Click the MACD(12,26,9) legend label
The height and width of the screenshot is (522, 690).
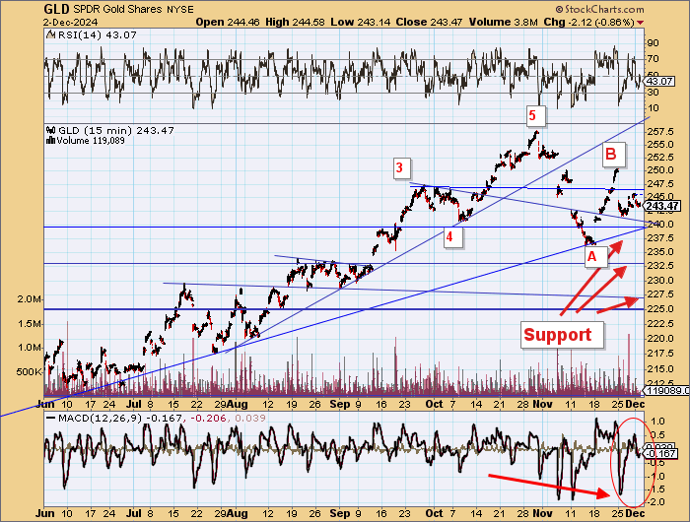[x=100, y=418]
